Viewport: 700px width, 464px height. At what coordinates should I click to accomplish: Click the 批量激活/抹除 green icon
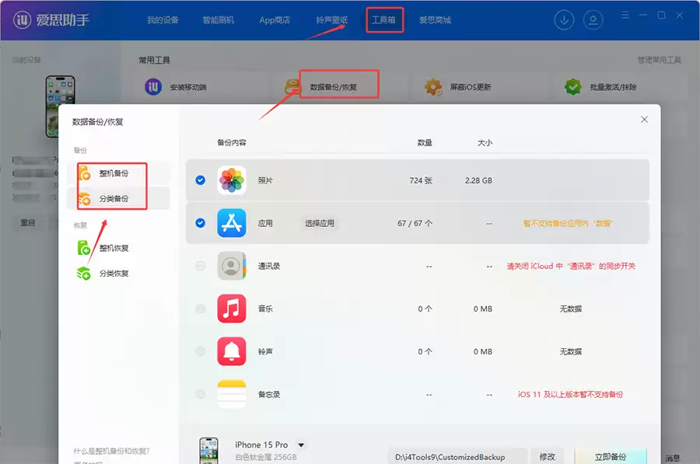(572, 86)
